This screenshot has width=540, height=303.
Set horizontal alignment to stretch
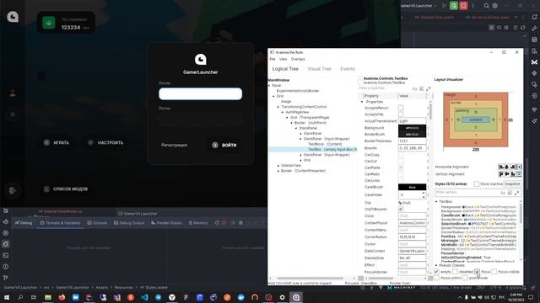(x=519, y=167)
